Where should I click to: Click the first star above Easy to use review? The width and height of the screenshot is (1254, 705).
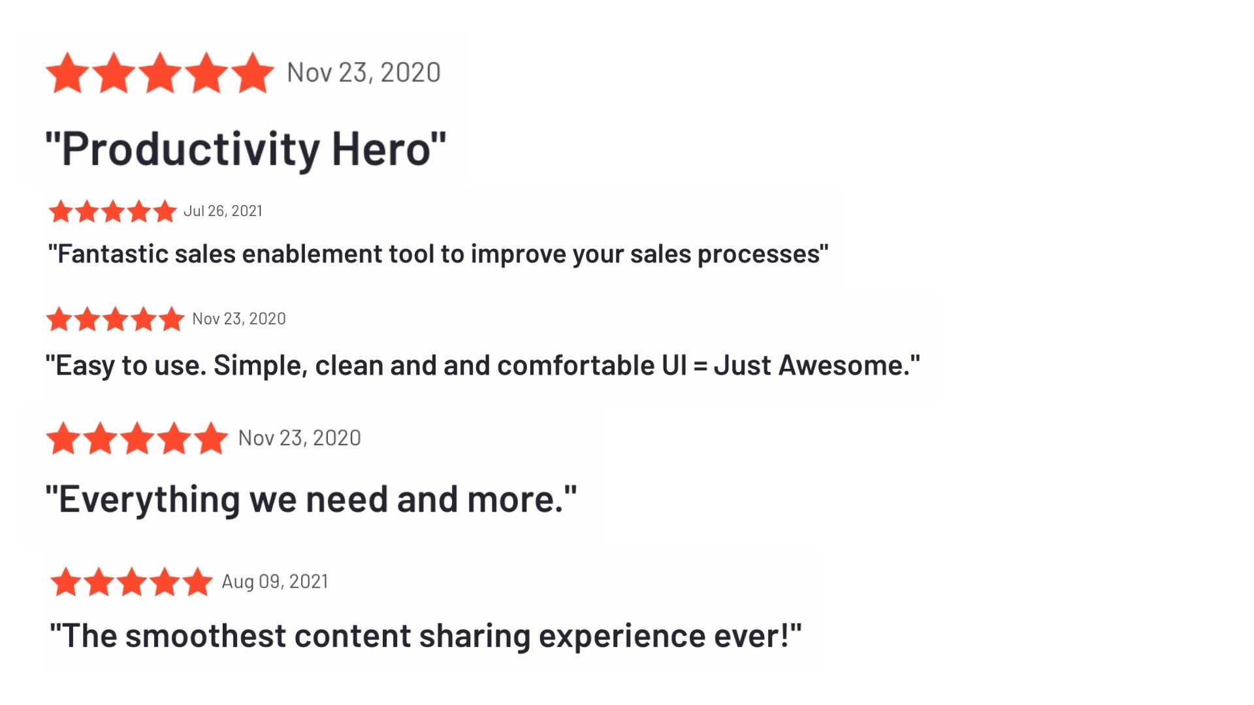click(x=59, y=319)
